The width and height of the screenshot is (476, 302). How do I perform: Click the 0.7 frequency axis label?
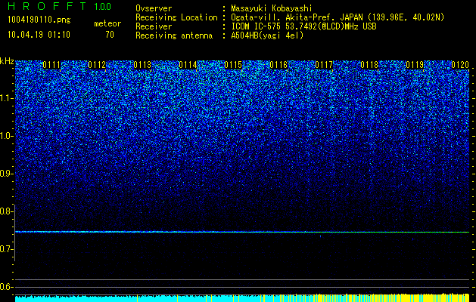[6, 249]
